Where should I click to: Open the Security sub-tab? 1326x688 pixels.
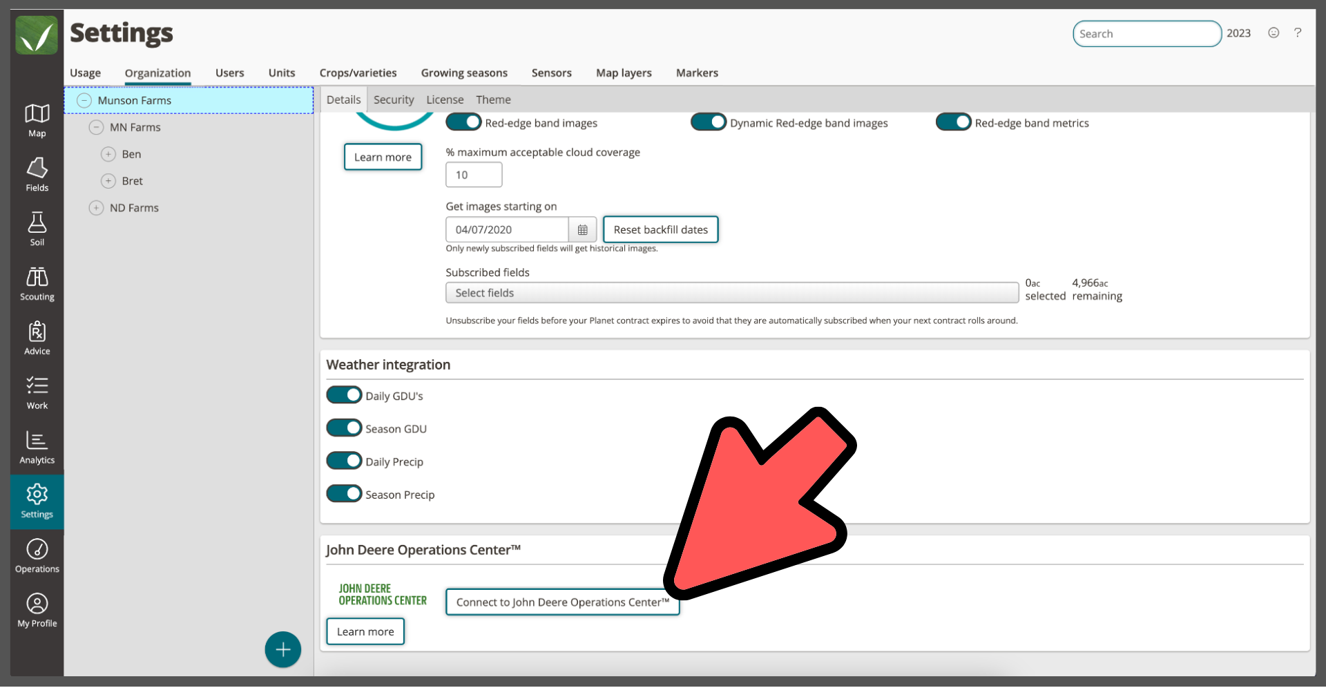pos(394,100)
